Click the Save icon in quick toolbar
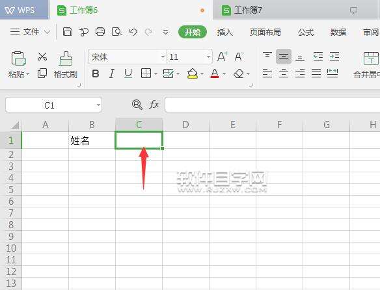Screen dimensions: 380x290 (x=68, y=32)
